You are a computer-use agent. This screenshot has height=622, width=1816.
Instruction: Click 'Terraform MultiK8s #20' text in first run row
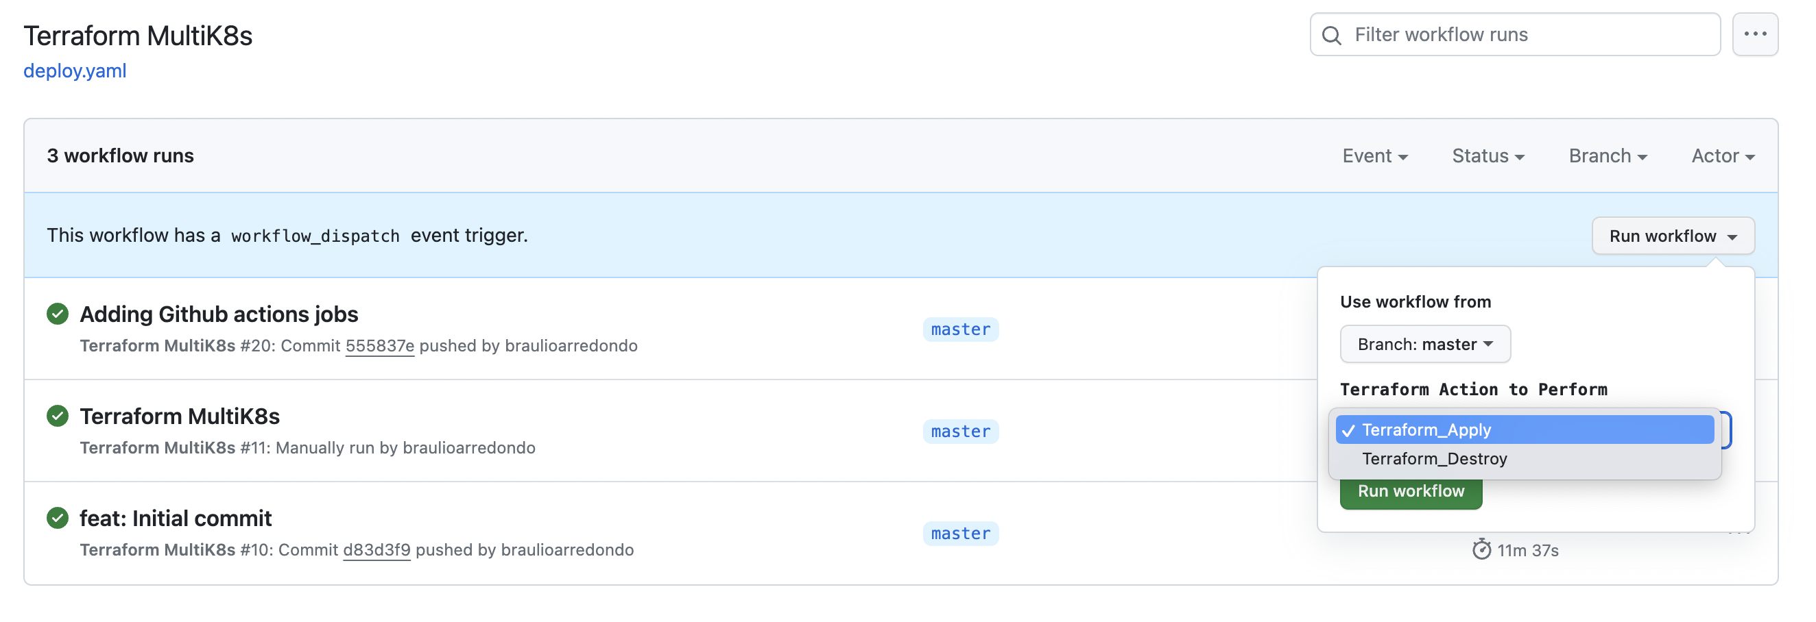point(174,346)
